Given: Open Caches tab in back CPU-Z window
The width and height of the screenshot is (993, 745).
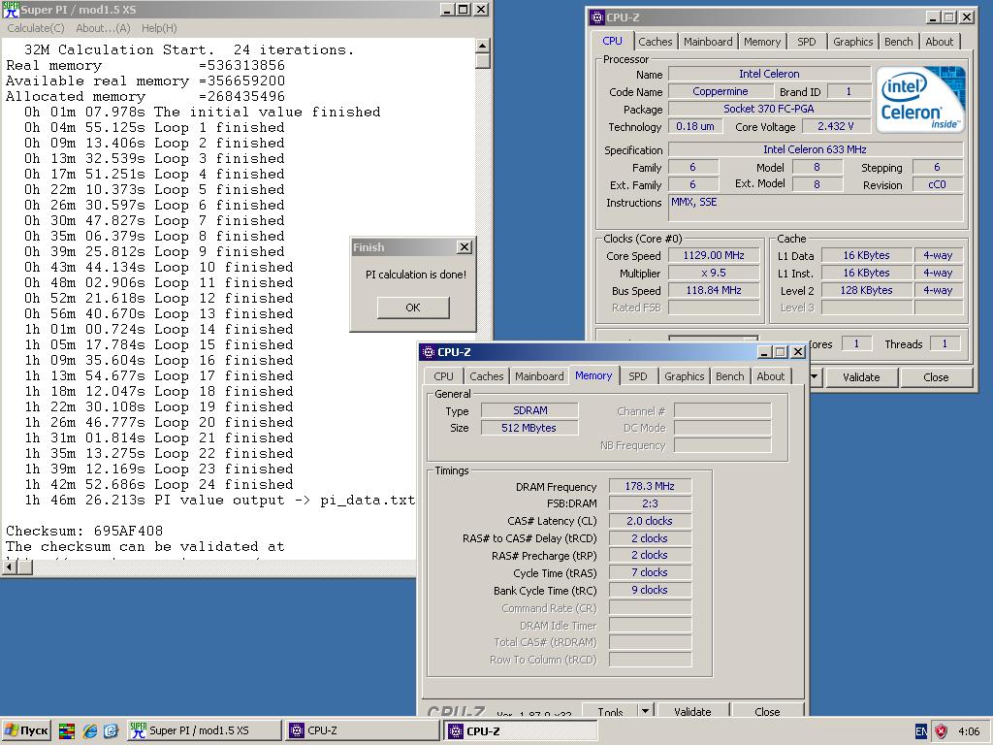Looking at the screenshot, I should point(655,42).
